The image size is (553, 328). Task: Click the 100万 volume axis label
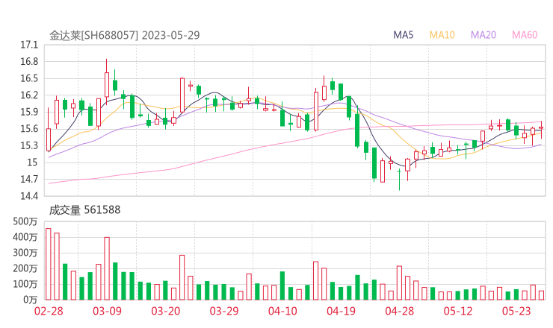click(x=25, y=284)
